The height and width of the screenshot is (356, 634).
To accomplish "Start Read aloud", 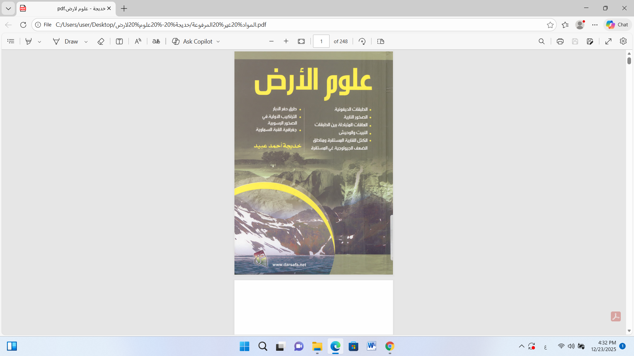I will [x=138, y=41].
